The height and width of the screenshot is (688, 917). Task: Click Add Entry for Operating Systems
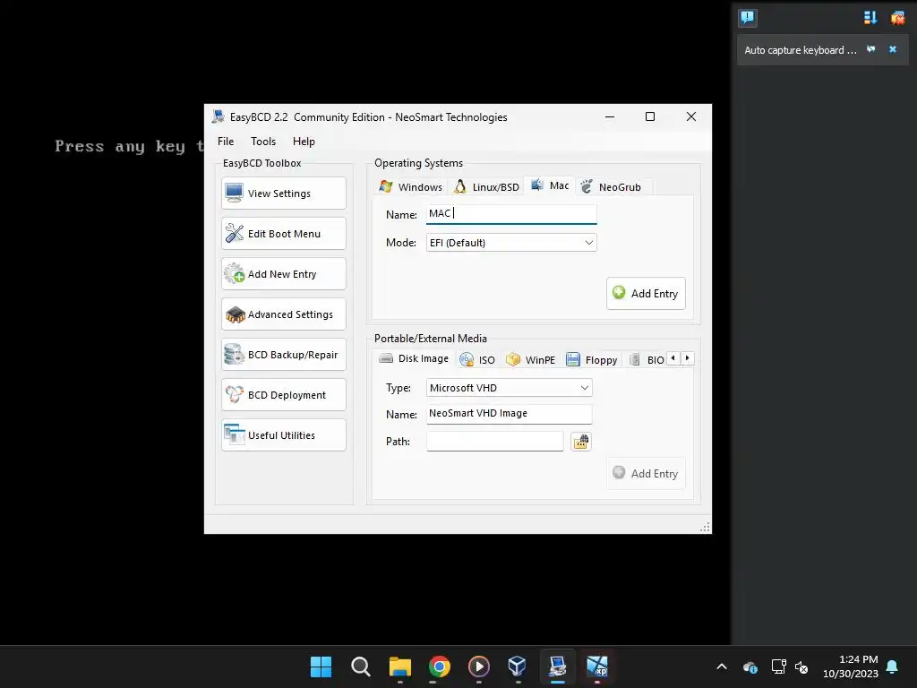(646, 293)
